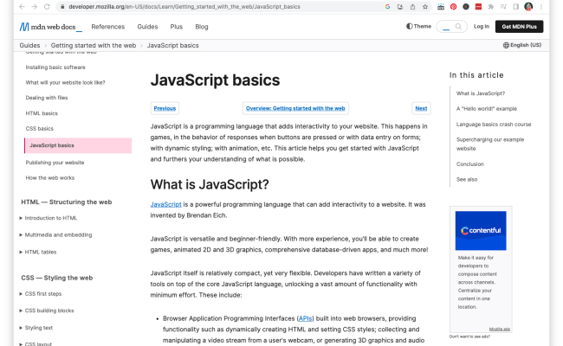Open Dealing with files in sidebar
Image resolution: width=563 pixels, height=346 pixels.
47,98
